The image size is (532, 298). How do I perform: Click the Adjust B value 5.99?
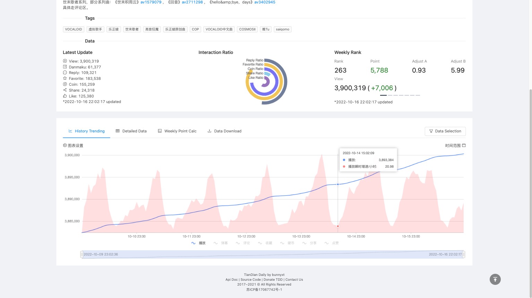pyautogui.click(x=458, y=70)
